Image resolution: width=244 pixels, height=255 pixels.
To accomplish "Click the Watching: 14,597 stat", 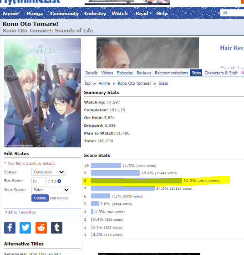I will pos(102,102).
